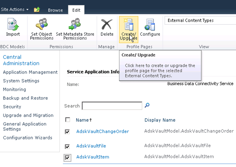236x167 pixels.
Task: Uncheck the AdskVaultFile checkbox
Action: coord(68,146)
